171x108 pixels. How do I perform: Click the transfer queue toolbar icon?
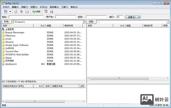pyautogui.click(x=46, y=12)
